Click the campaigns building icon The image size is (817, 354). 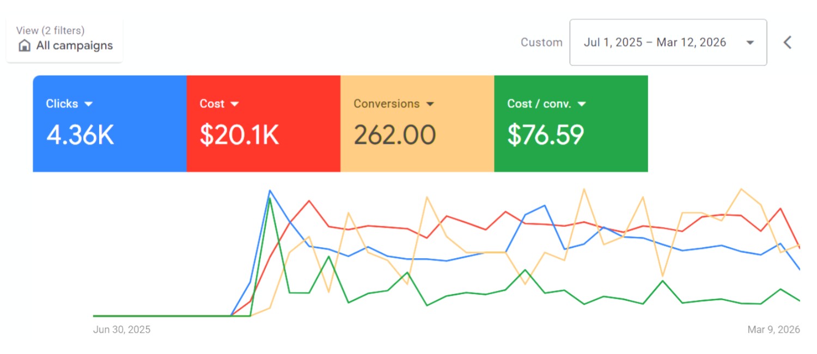tap(25, 46)
